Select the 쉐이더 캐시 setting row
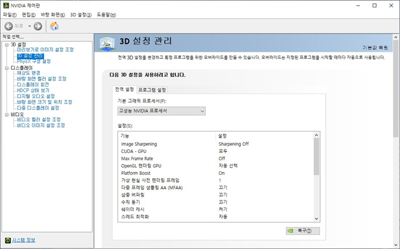Image resolution: width=400 pixels, height=249 pixels. point(216,210)
